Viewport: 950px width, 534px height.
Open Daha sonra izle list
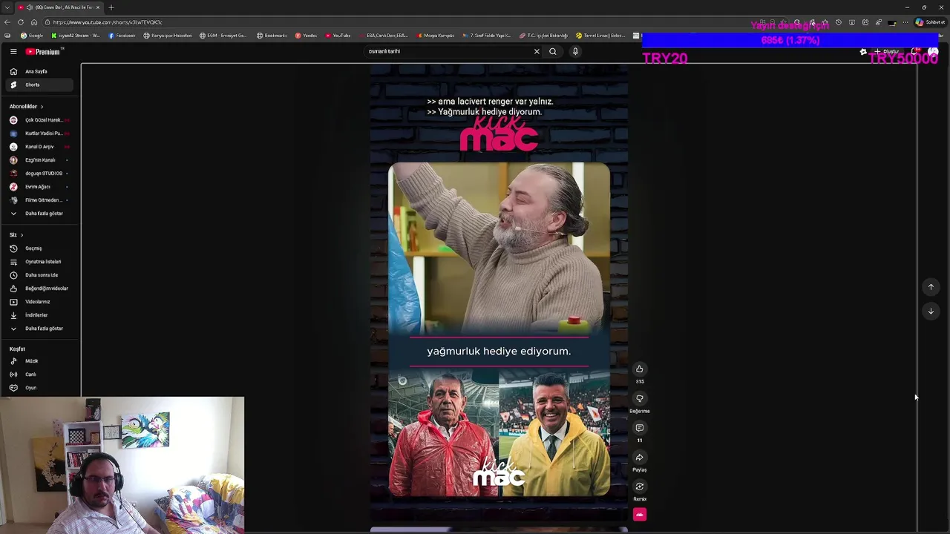pos(40,275)
